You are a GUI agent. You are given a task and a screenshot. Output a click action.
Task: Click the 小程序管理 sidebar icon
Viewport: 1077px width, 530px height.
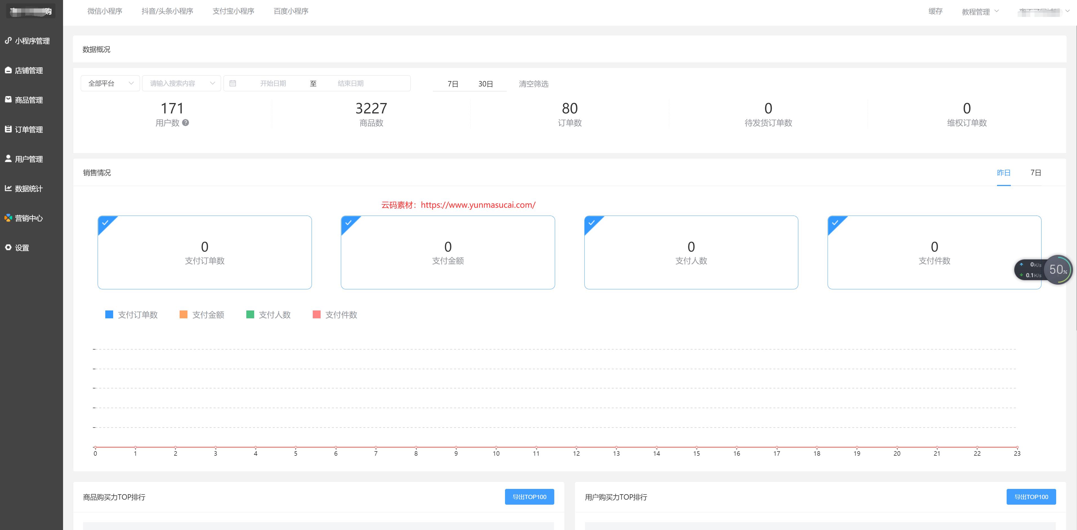(x=8, y=41)
